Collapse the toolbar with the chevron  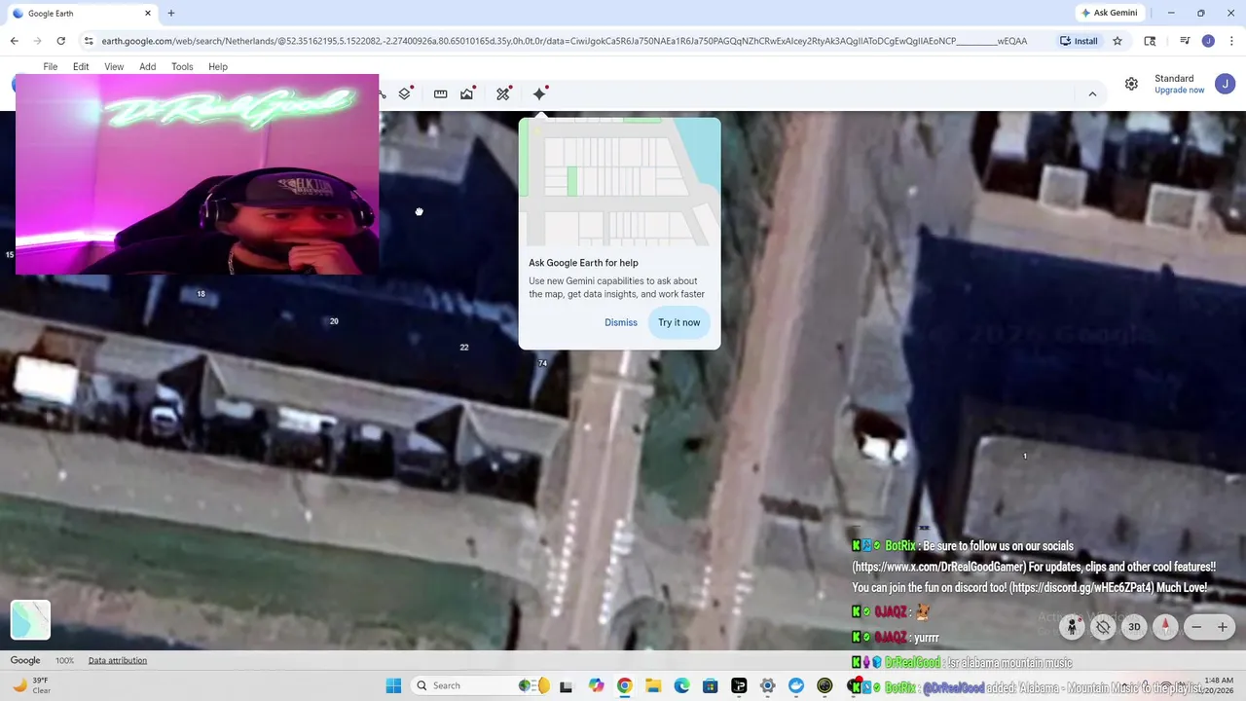[x=1092, y=94]
